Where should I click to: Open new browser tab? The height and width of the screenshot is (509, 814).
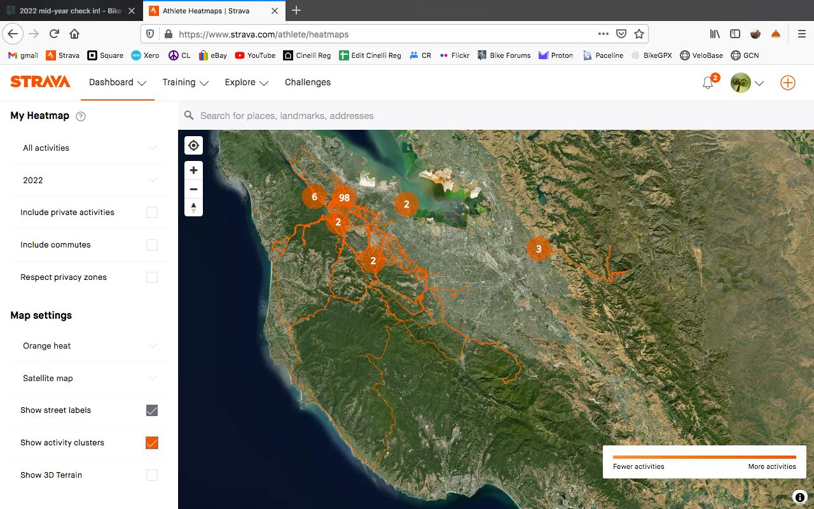[296, 10]
